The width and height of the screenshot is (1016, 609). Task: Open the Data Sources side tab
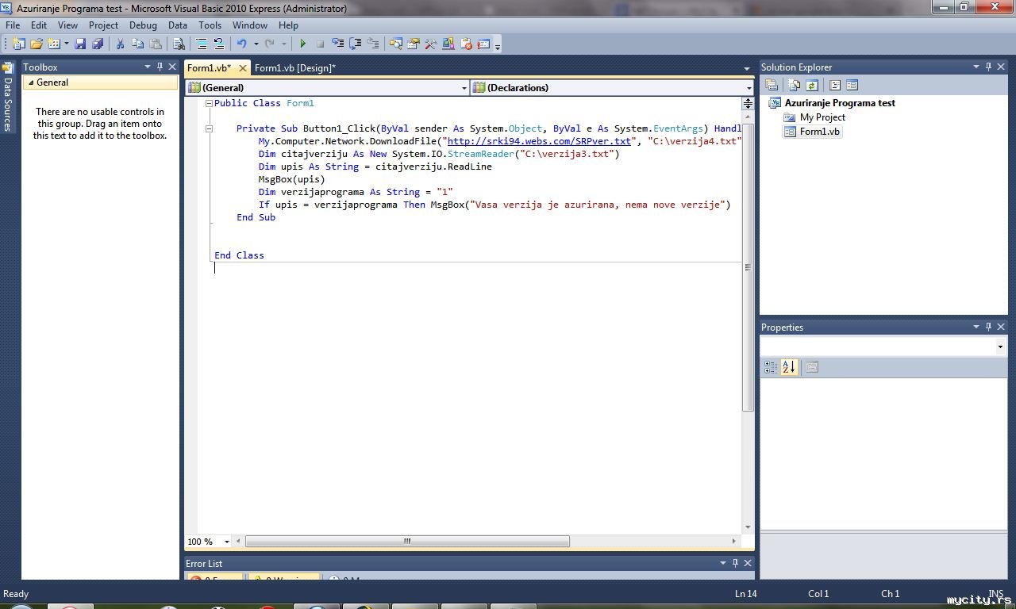point(7,103)
